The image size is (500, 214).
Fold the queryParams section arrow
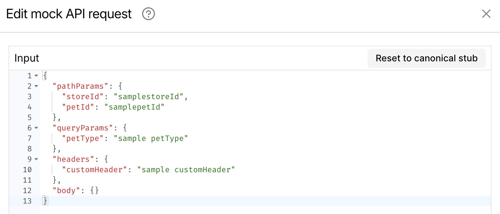coord(36,128)
